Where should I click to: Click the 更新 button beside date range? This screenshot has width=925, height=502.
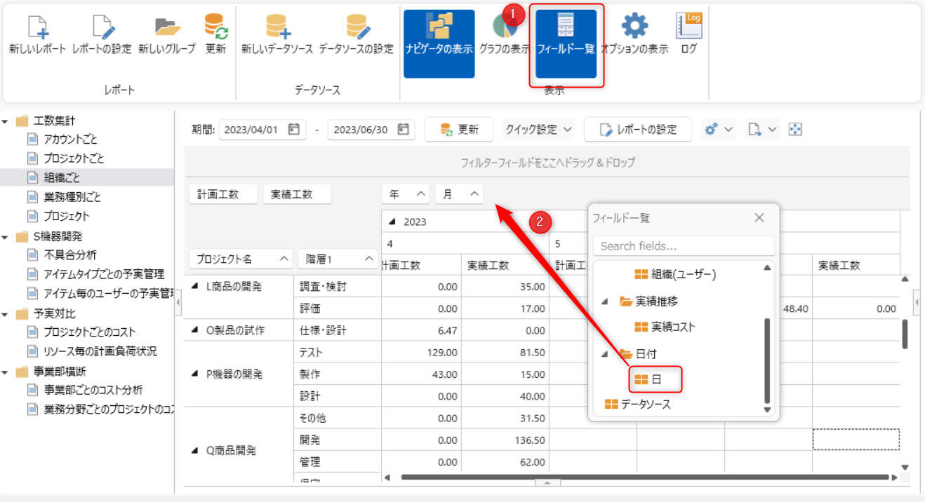click(459, 130)
